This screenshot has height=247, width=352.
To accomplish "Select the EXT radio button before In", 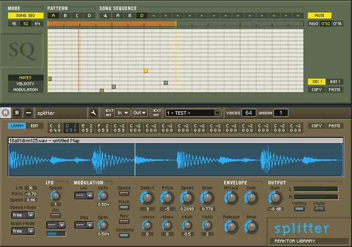I will point(103,111).
